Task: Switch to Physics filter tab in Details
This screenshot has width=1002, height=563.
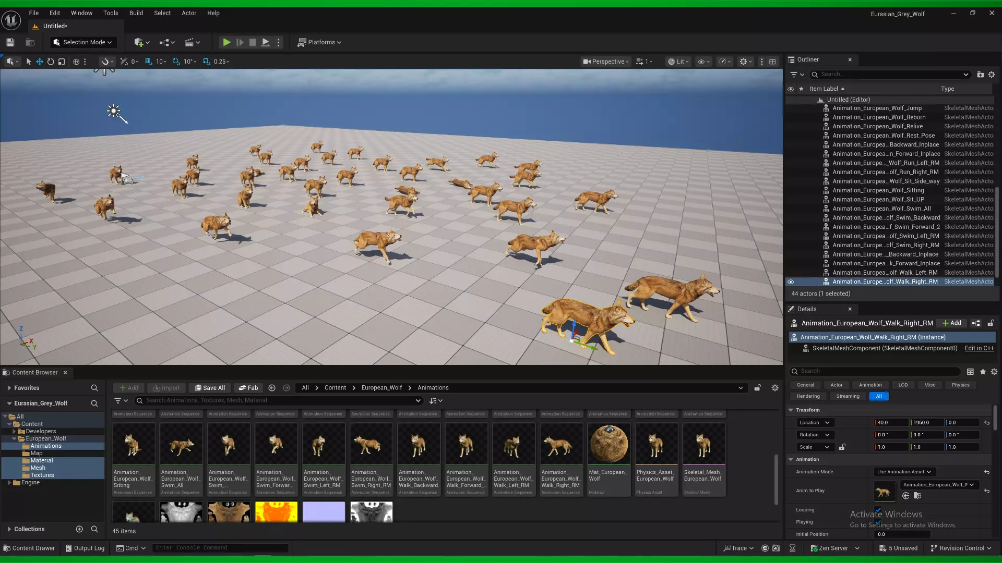Action: click(x=960, y=385)
